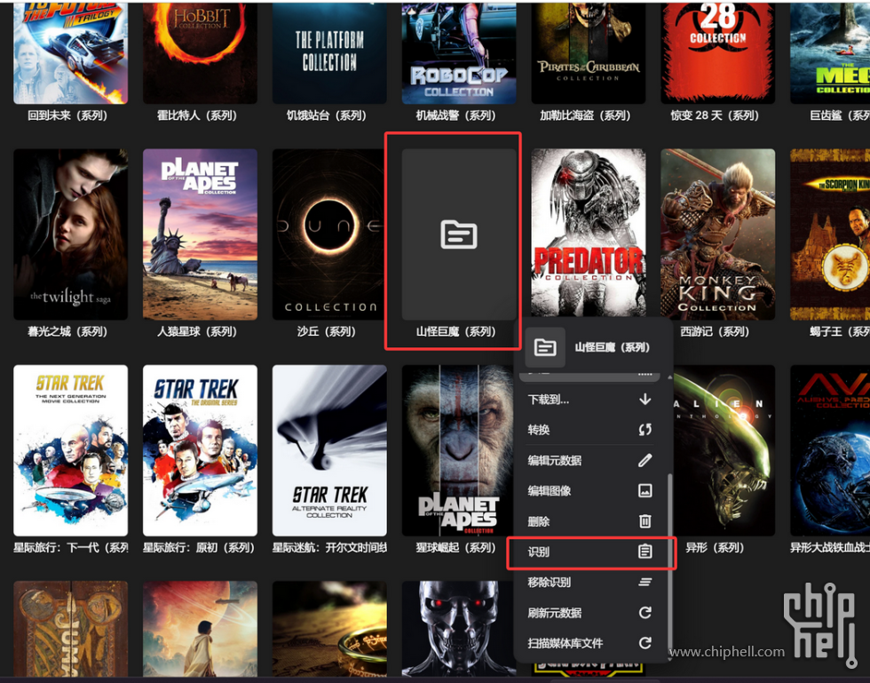Click the pencil icon beside 编辑元数据
Image resolution: width=870 pixels, height=683 pixels.
coord(645,460)
